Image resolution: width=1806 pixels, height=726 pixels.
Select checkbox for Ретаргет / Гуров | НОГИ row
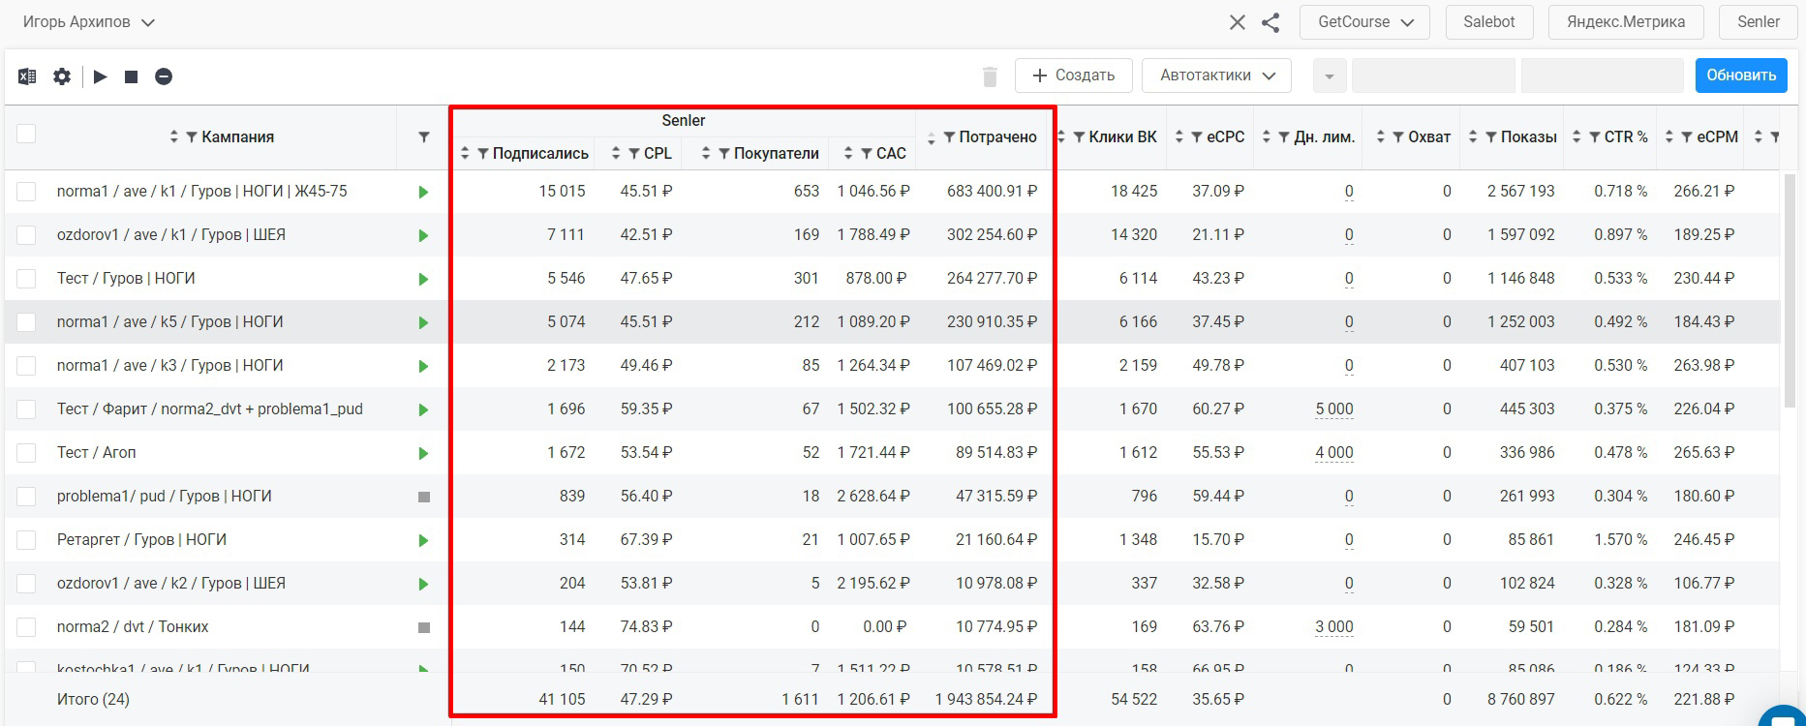coord(26,540)
